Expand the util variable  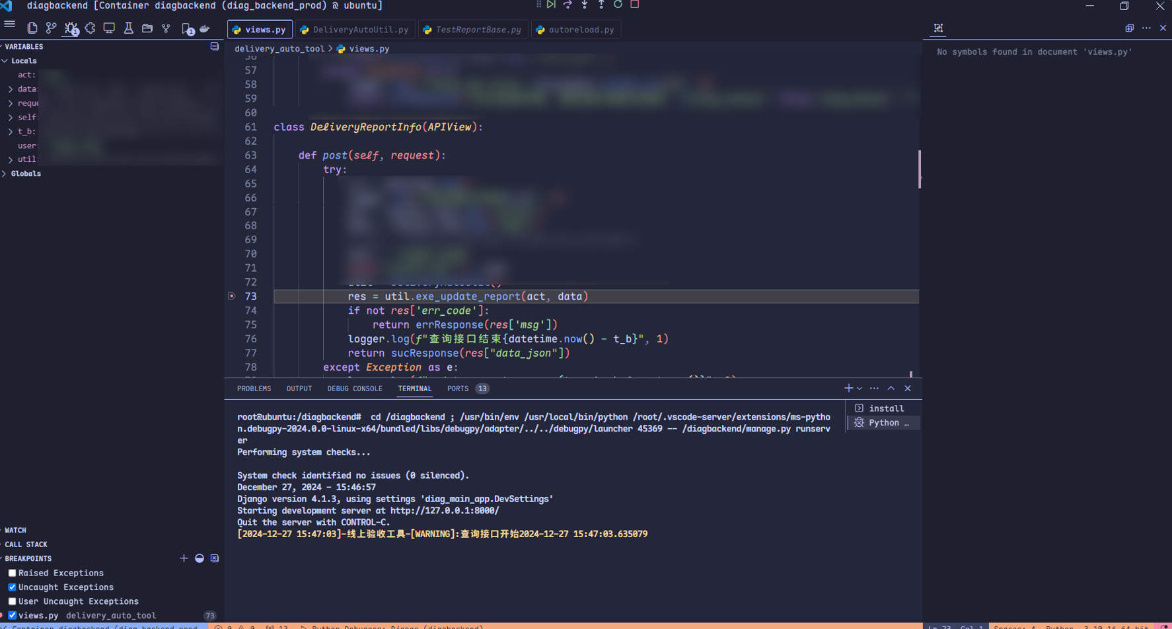click(11, 159)
